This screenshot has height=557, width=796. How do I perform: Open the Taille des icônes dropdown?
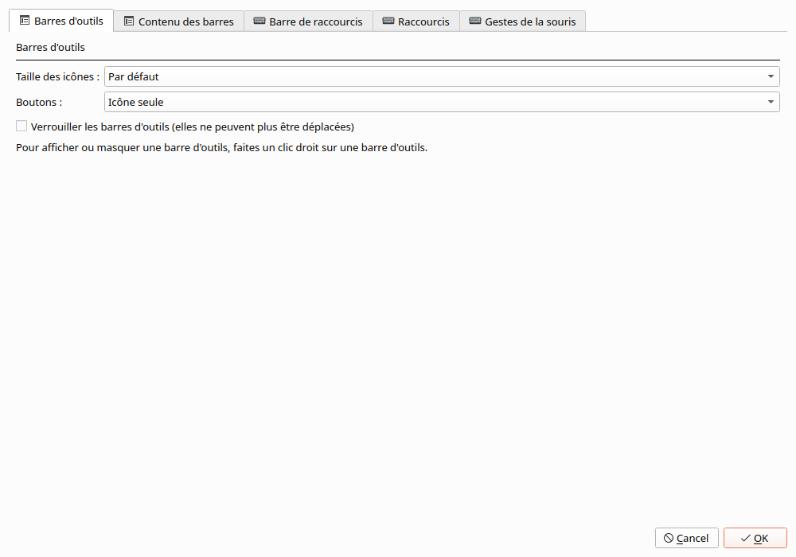tap(442, 76)
